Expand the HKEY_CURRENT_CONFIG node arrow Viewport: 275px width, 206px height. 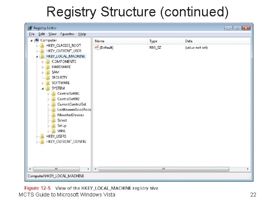[x=37, y=142]
